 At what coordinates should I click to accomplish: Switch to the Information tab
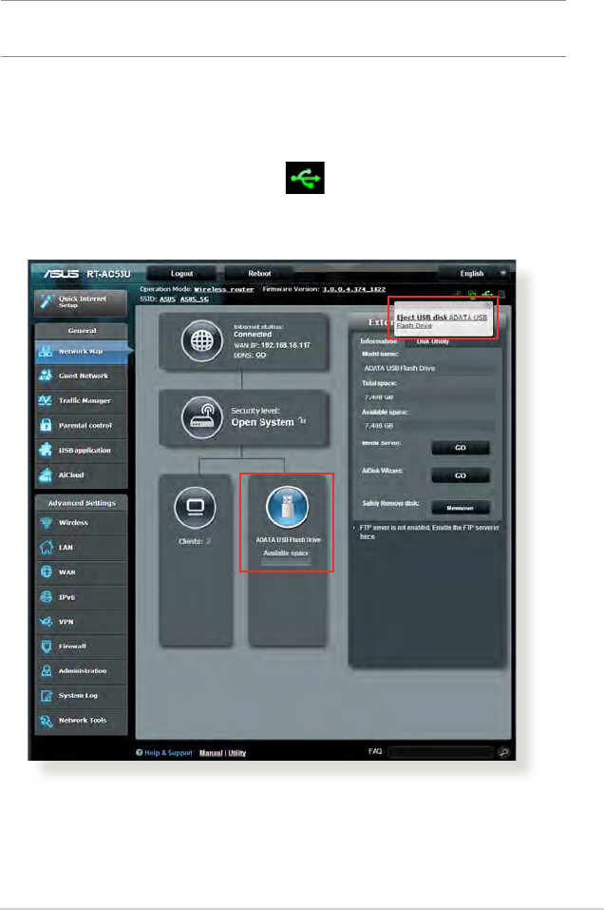click(379, 341)
